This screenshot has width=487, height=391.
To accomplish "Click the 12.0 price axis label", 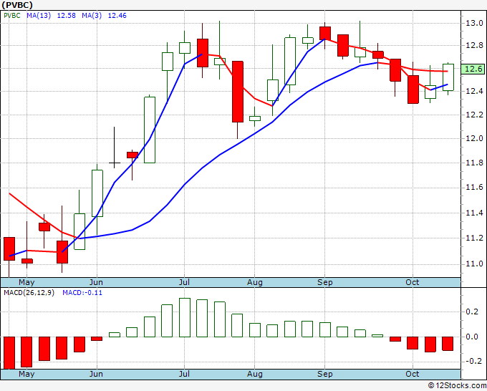I will tap(474, 138).
